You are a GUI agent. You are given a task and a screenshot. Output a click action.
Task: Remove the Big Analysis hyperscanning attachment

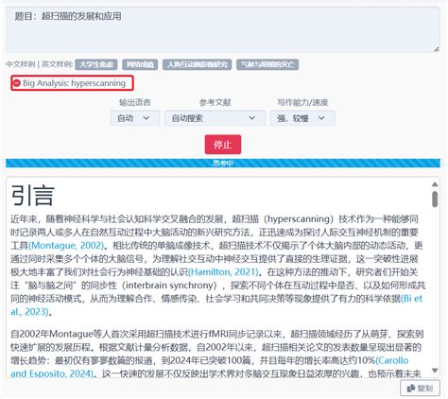pyautogui.click(x=17, y=83)
